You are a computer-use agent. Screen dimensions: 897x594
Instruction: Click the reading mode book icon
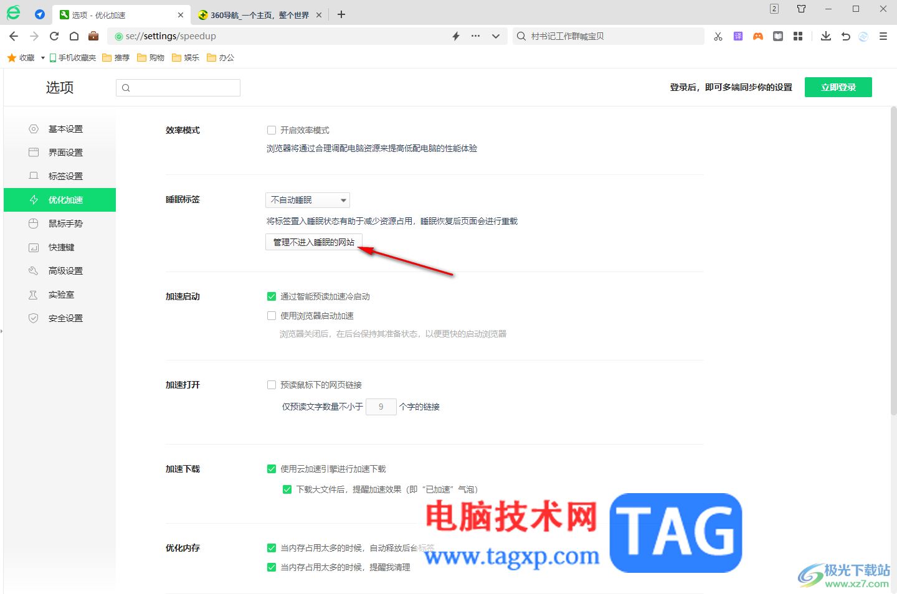(x=777, y=36)
